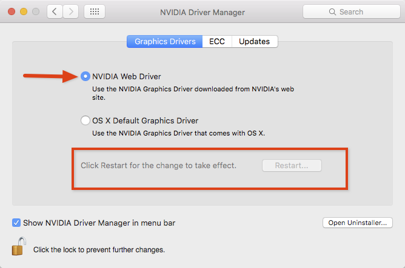
Task: Open the Updates tab
Action: (x=255, y=42)
